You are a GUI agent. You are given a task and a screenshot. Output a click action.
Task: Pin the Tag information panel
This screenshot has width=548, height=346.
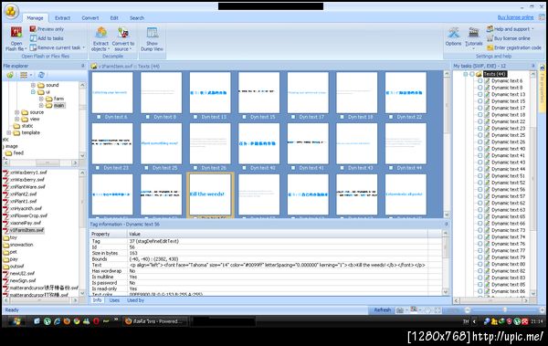(x=446, y=224)
